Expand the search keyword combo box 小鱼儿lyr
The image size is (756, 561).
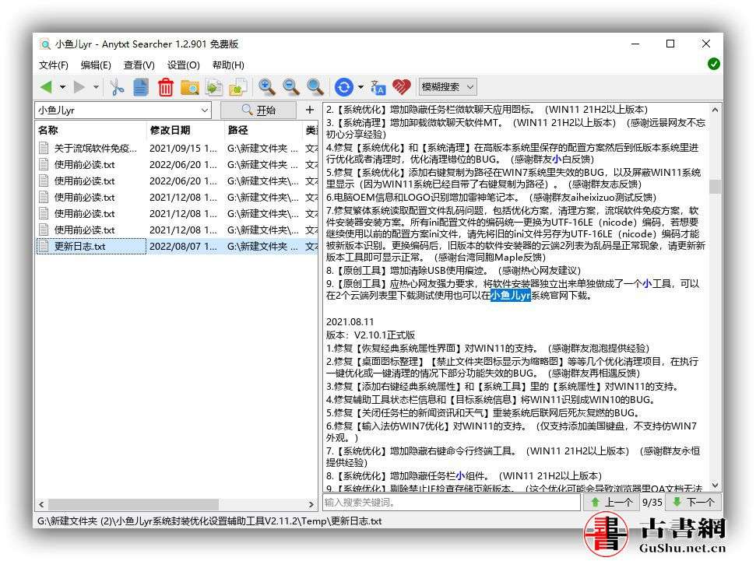205,110
